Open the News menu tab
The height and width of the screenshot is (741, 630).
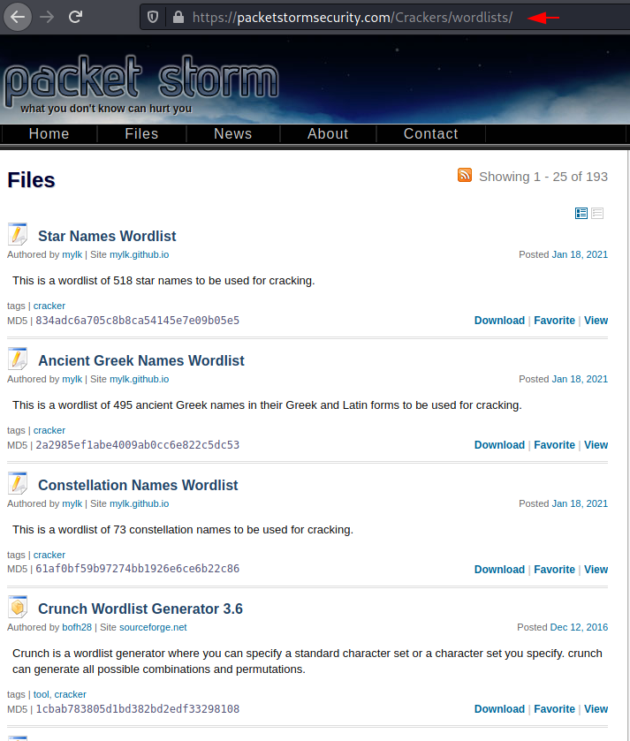coord(232,133)
